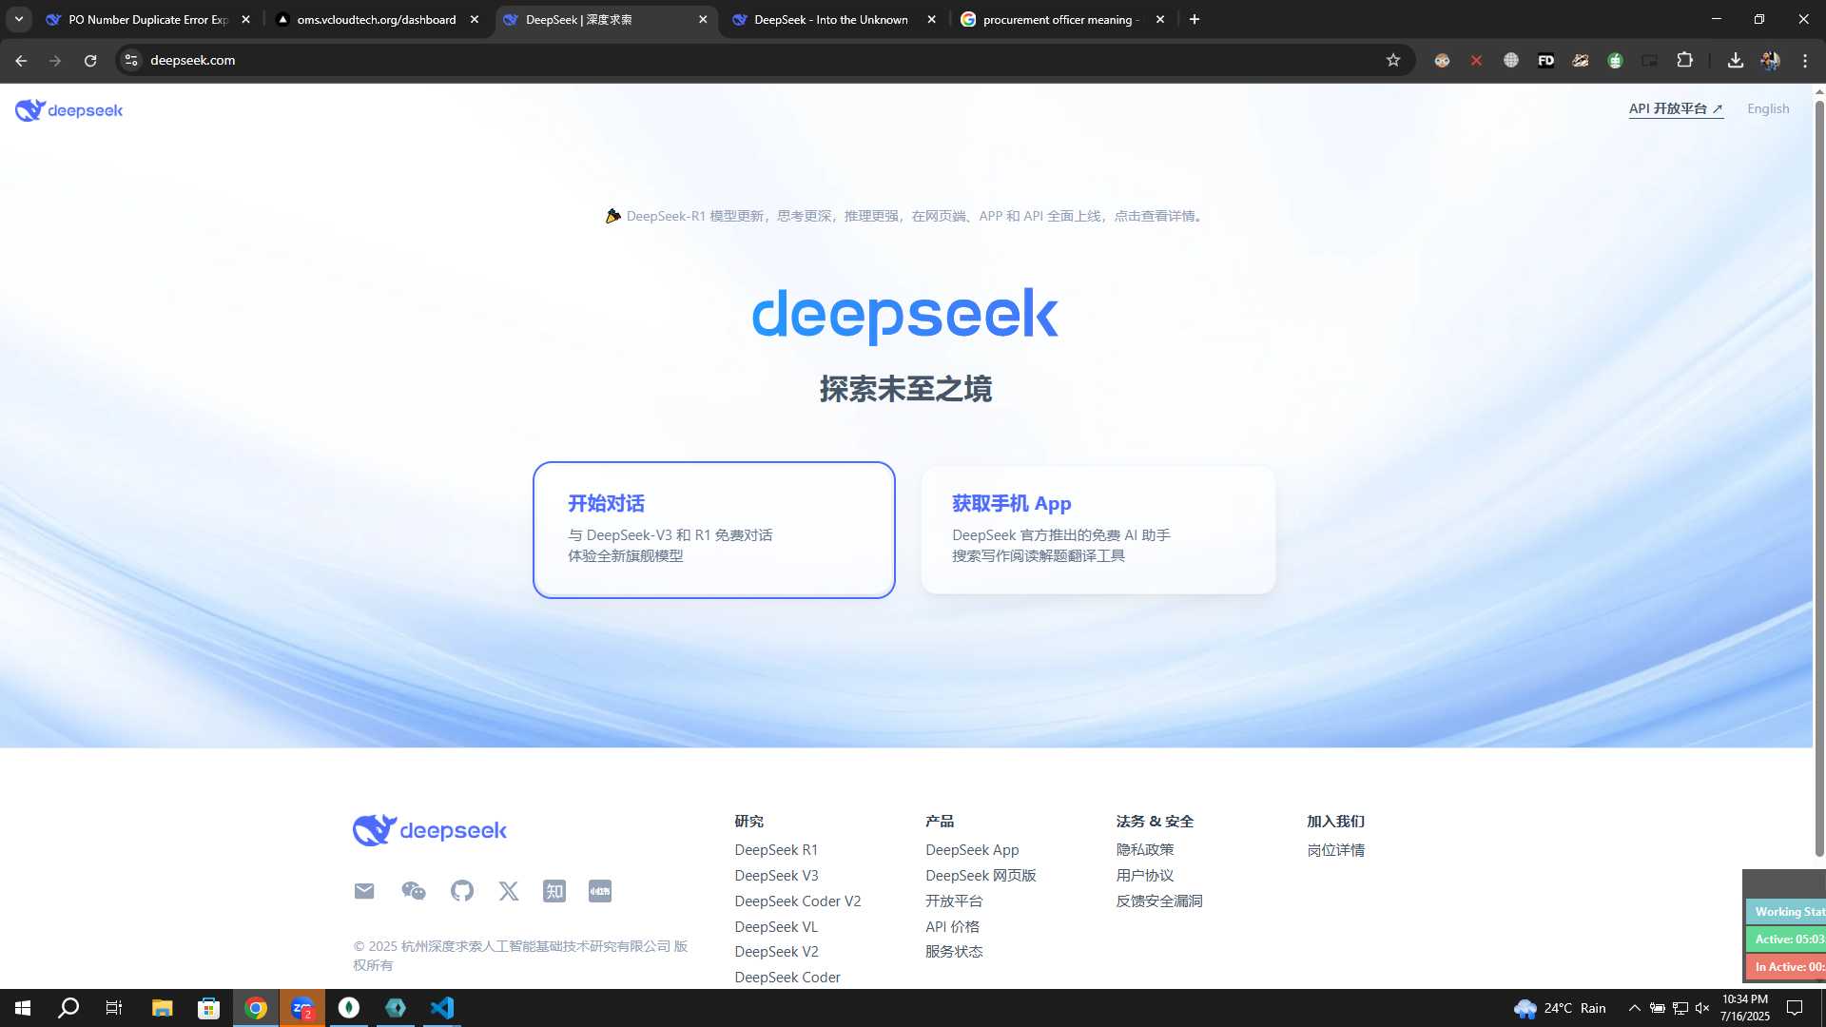1826x1027 pixels.
Task: Open the DeepSeek R1 research link
Action: click(776, 850)
